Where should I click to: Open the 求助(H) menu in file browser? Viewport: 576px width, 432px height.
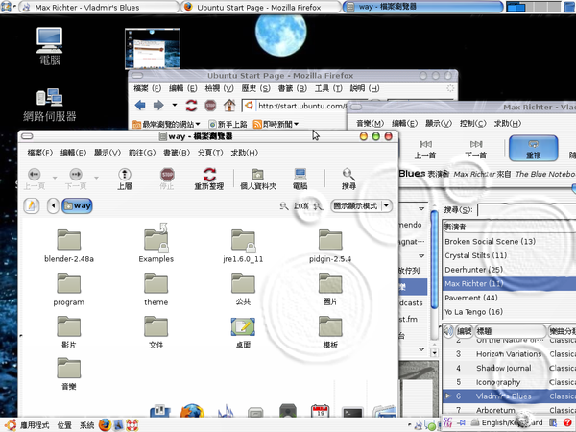(244, 153)
